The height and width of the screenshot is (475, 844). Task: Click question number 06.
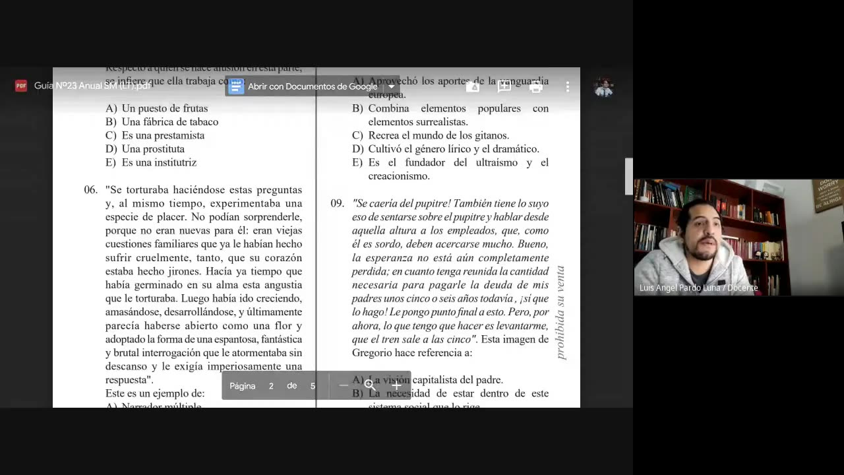pyautogui.click(x=91, y=190)
